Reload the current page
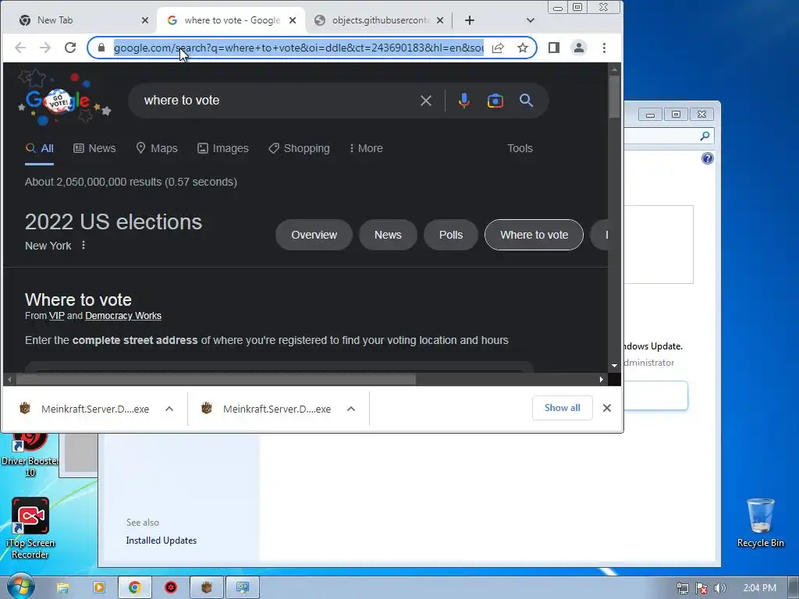Viewport: 799px width, 599px height. coord(70,48)
